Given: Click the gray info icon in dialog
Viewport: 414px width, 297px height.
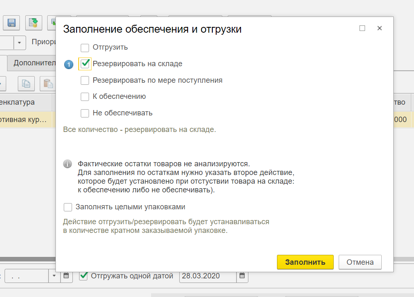Looking at the screenshot, I should click(x=67, y=164).
